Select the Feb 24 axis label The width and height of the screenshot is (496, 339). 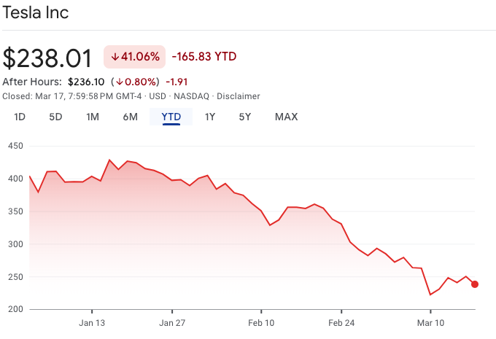click(341, 322)
